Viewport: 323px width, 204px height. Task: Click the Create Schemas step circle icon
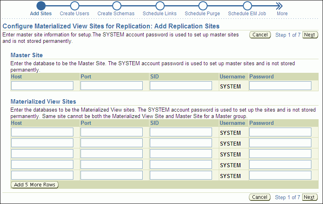(x=117, y=6)
